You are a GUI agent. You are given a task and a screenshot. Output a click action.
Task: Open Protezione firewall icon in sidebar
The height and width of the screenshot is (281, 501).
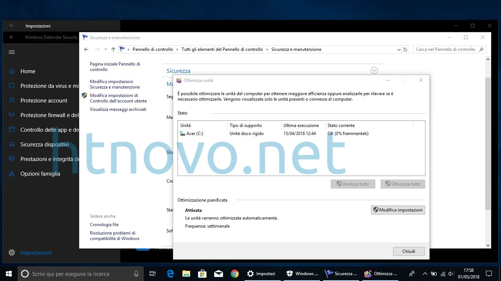12,115
